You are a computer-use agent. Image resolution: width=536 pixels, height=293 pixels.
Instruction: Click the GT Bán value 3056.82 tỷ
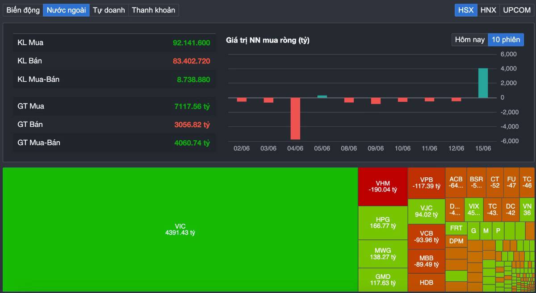(x=192, y=124)
